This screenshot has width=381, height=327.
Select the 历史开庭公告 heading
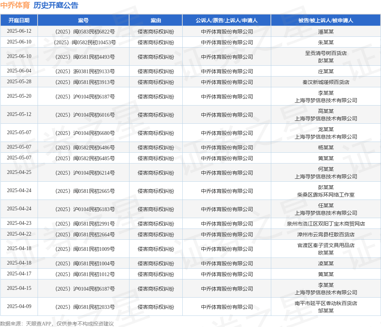pyautogui.click(x=56, y=5)
